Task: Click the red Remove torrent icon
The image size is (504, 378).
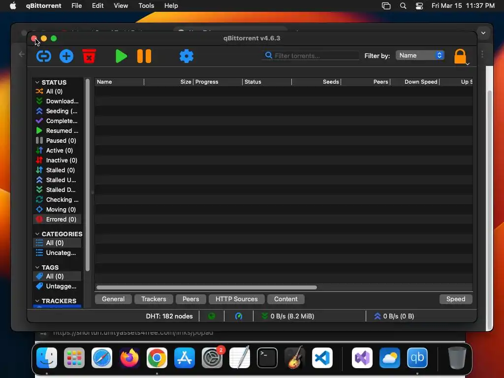Action: [x=89, y=56]
